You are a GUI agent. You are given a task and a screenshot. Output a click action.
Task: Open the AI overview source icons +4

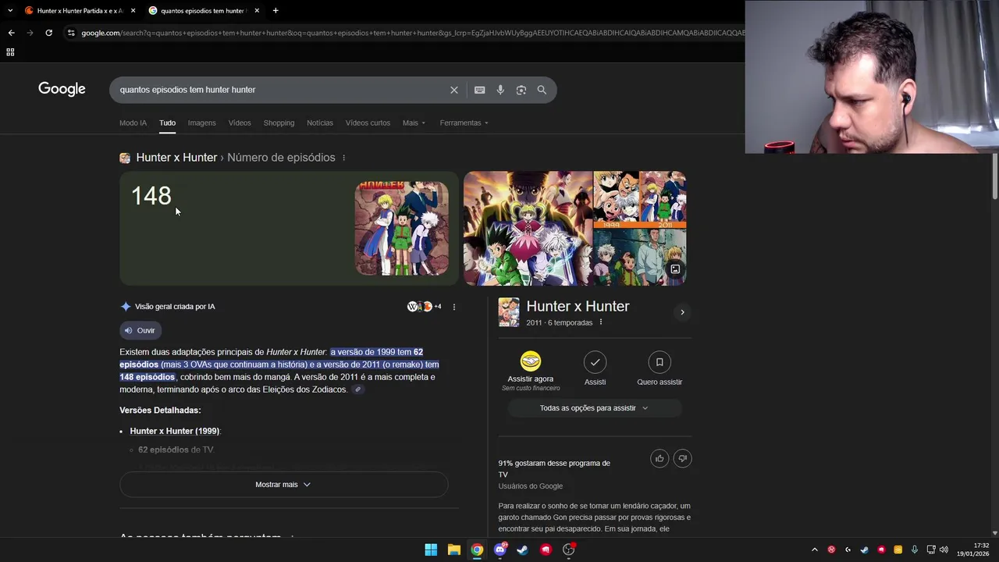[425, 307]
